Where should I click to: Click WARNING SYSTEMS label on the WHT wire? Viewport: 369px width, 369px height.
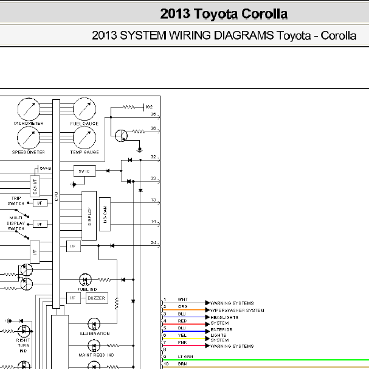click(x=232, y=303)
